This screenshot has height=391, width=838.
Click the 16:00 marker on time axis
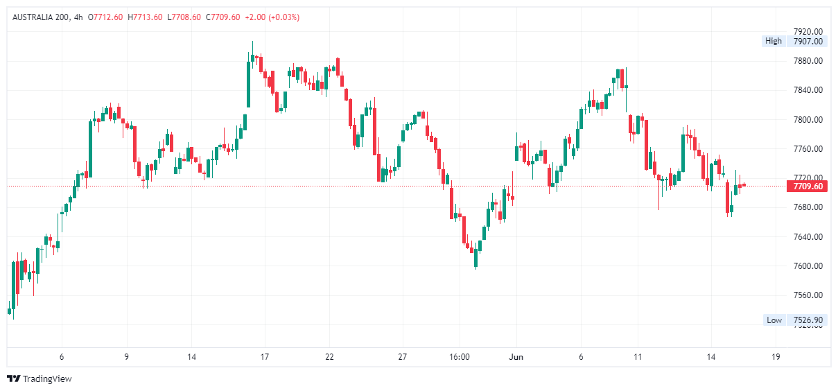pyautogui.click(x=460, y=357)
